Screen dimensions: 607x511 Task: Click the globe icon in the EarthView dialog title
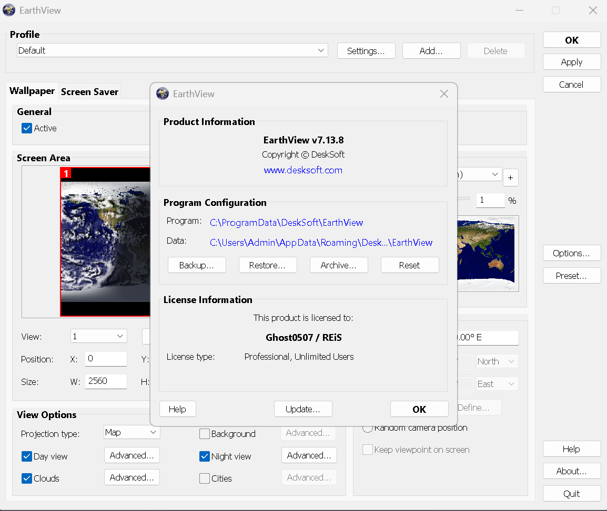pyautogui.click(x=163, y=93)
